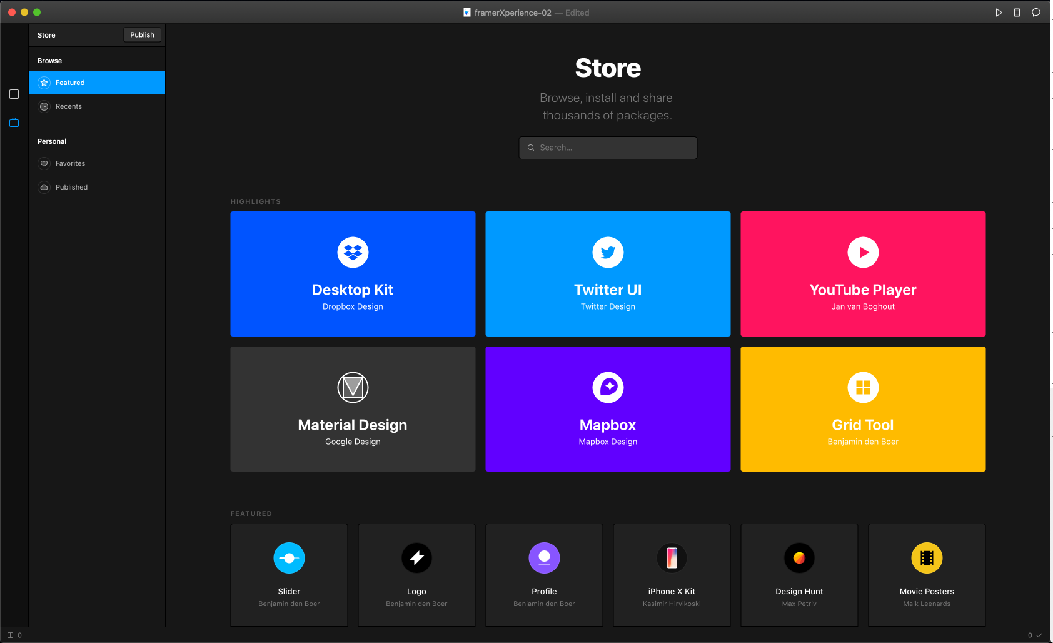Open the YouTube Player title

coord(863,290)
